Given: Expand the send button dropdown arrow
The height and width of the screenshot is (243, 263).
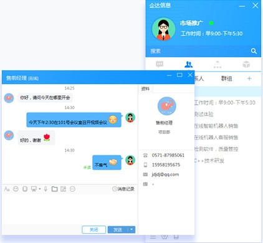Looking at the screenshot, I should click(131, 229).
